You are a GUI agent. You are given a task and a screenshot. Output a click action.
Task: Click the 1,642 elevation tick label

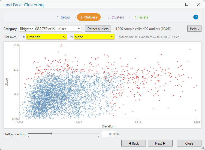[x=79, y=123]
